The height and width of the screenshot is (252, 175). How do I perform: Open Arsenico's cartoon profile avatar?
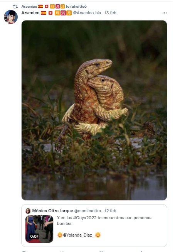tap(11, 17)
